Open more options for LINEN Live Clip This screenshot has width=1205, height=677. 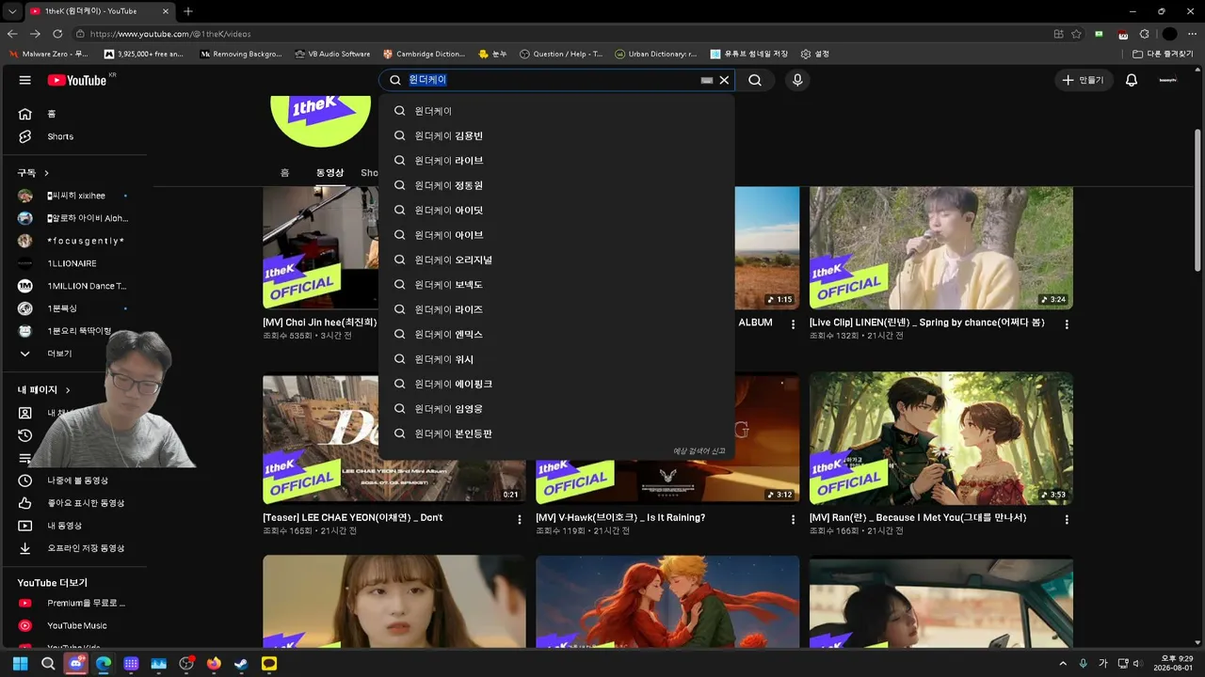(x=1067, y=324)
